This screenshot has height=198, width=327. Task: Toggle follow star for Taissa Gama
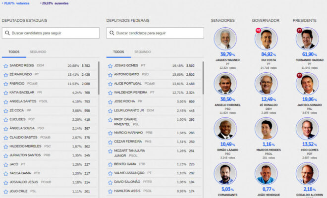[x=6, y=173]
